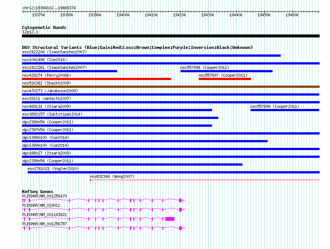Select the dgv2396n54 (Cooper2011) blue bar

(x=117, y=126)
